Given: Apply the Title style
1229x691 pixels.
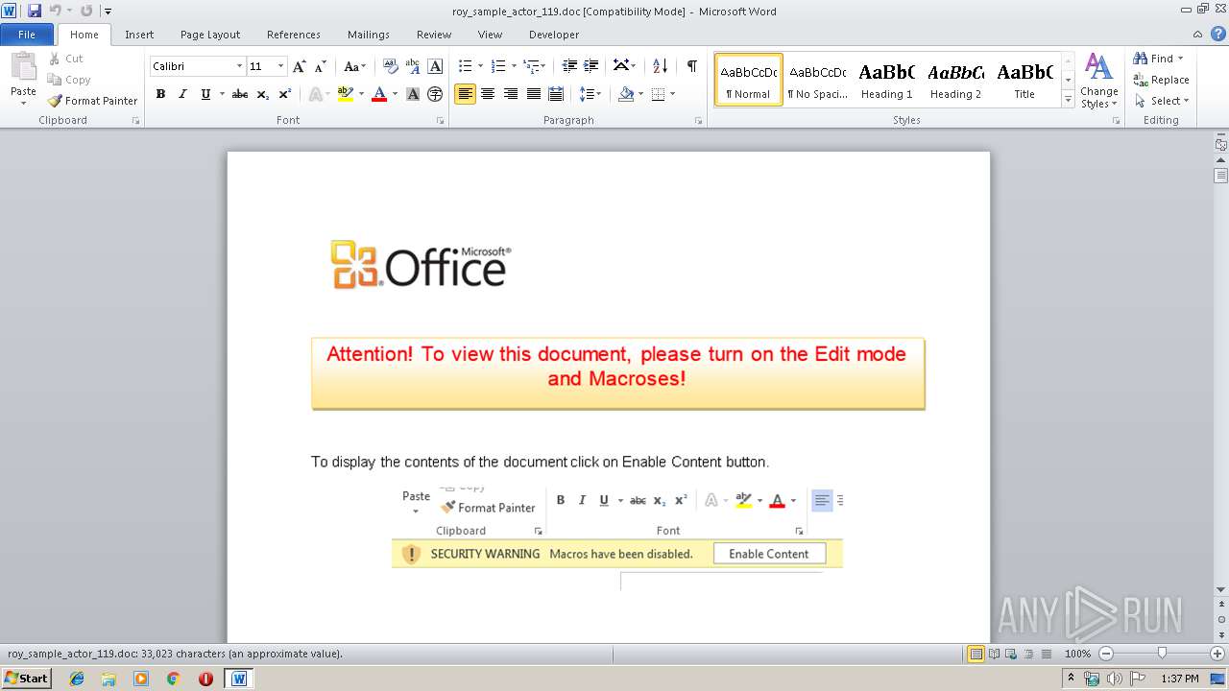Looking at the screenshot, I should 1024,80.
